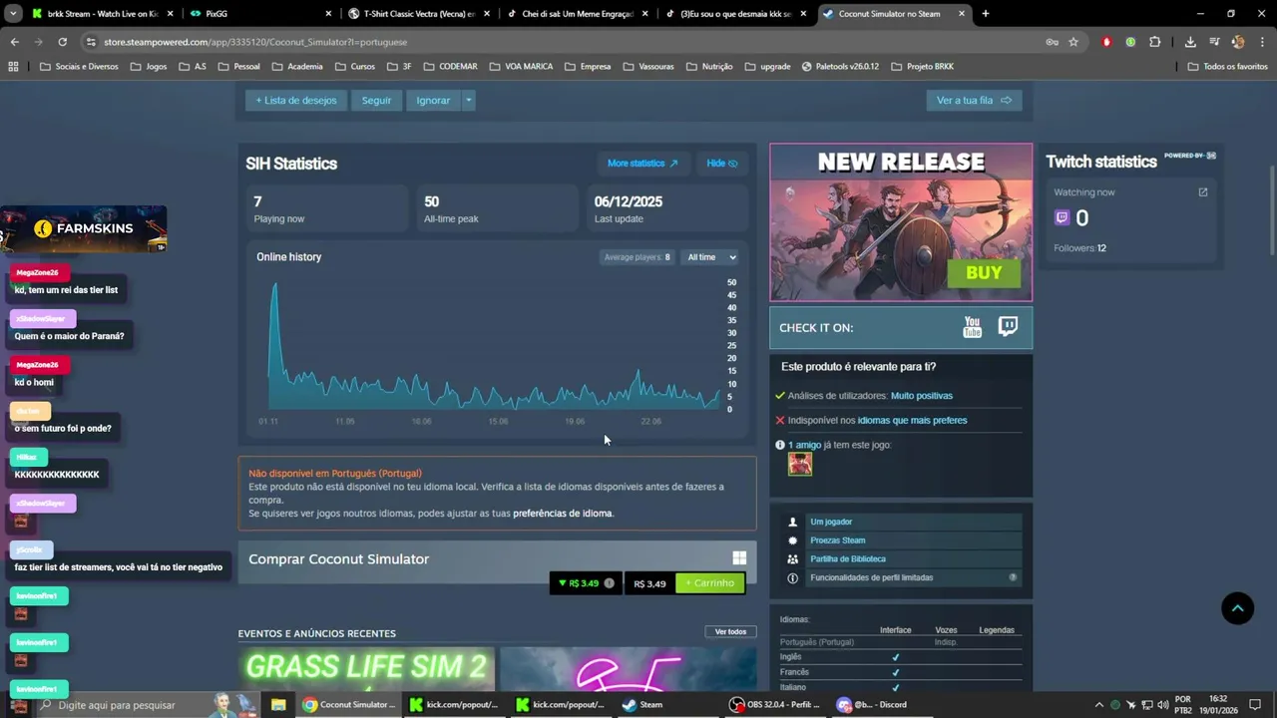Screen dimensions: 1277x718
Task: Show hidden system tray icons chevron
Action: [1099, 704]
